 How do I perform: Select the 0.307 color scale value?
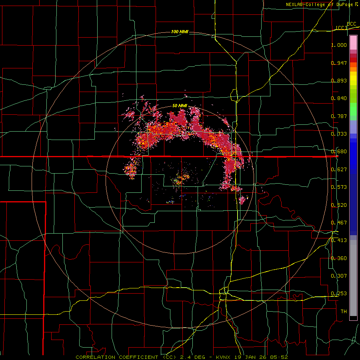(x=339, y=276)
